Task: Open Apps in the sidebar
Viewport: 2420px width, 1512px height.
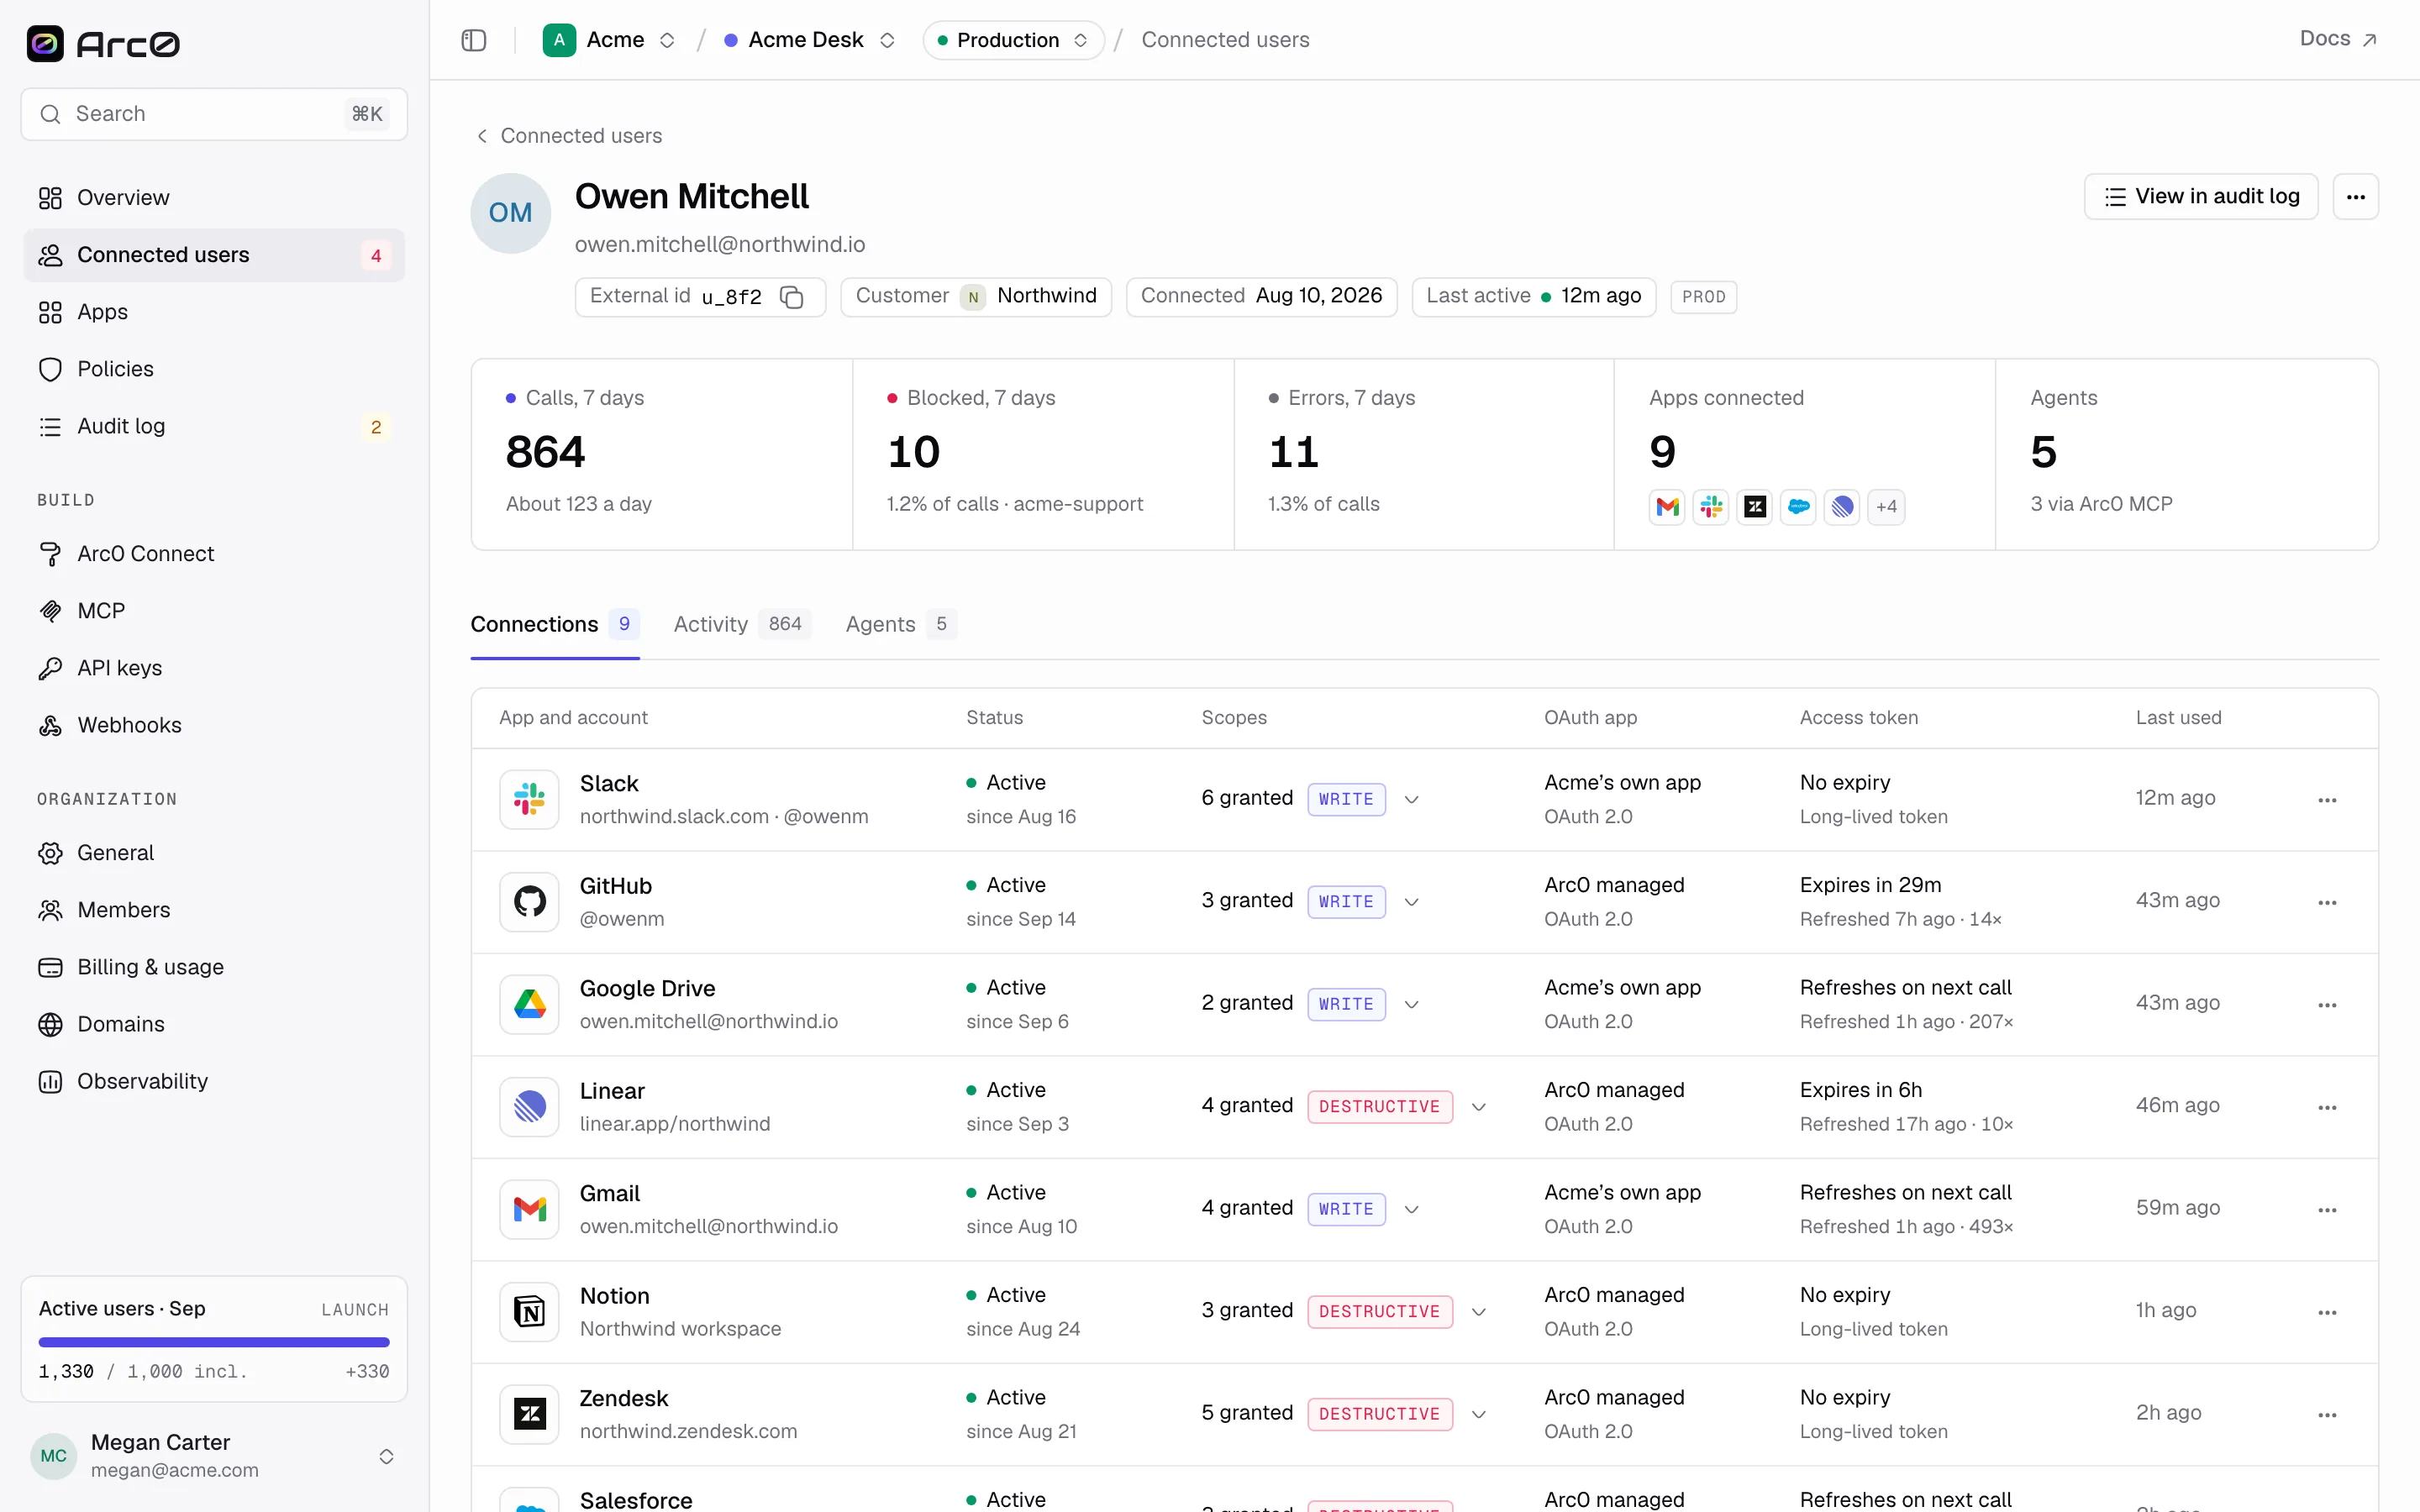Action: pos(214,312)
